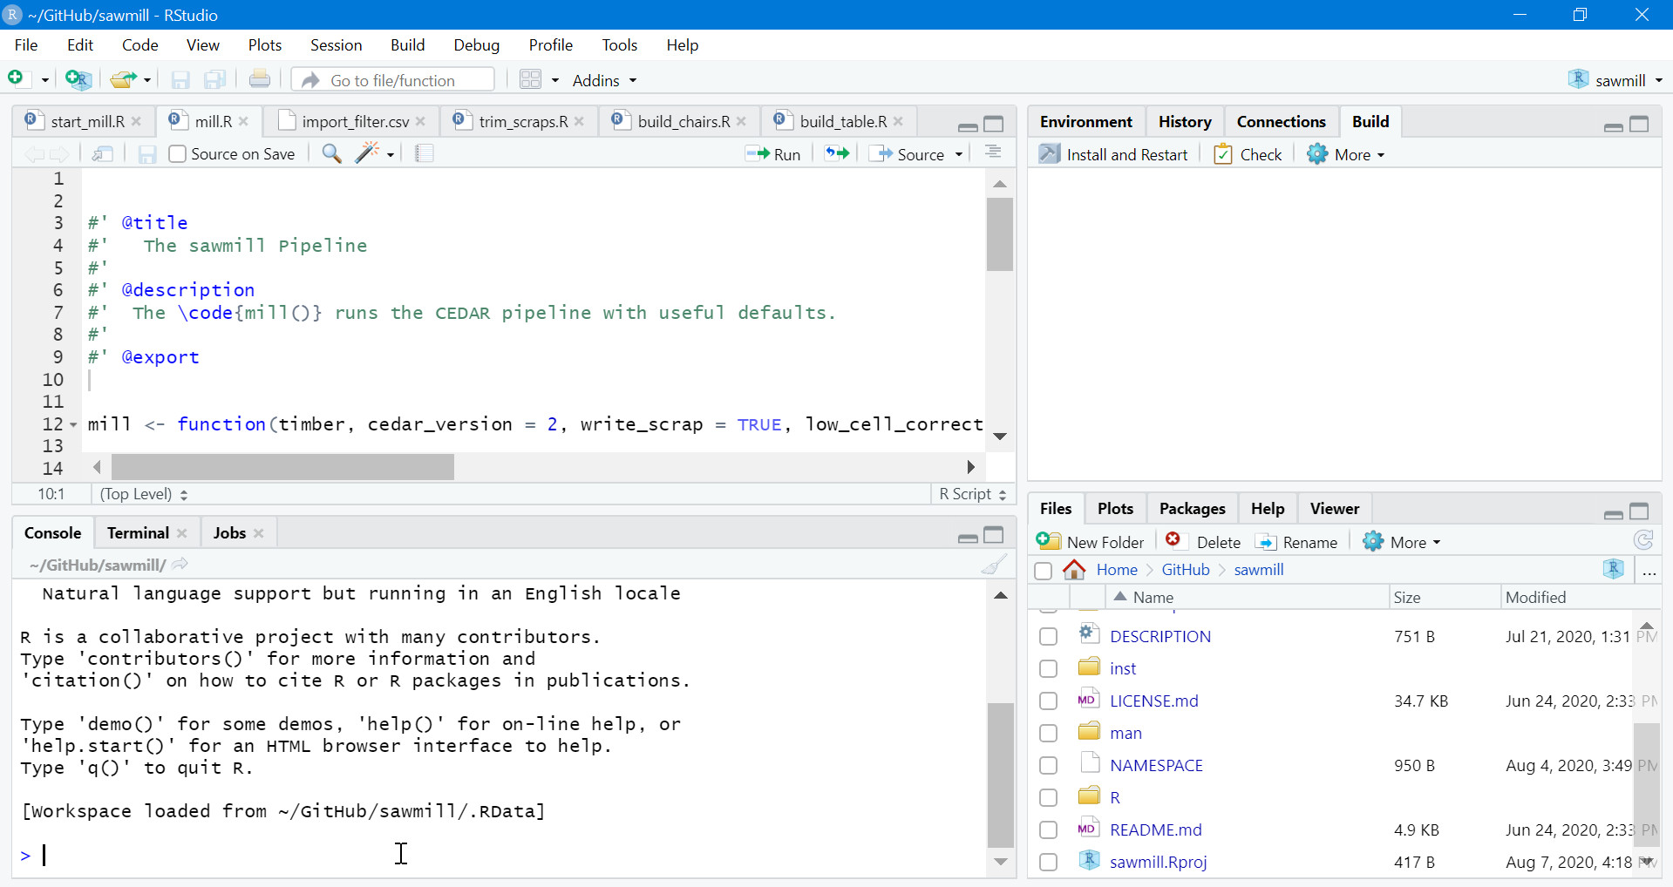Clear the console with the broom icon

click(994, 565)
